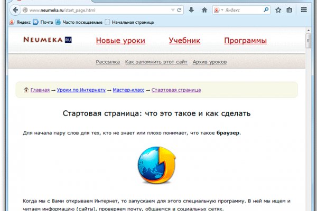Expand the URL bar history dropdown arrow
The image size is (317, 211).
(x=173, y=10)
